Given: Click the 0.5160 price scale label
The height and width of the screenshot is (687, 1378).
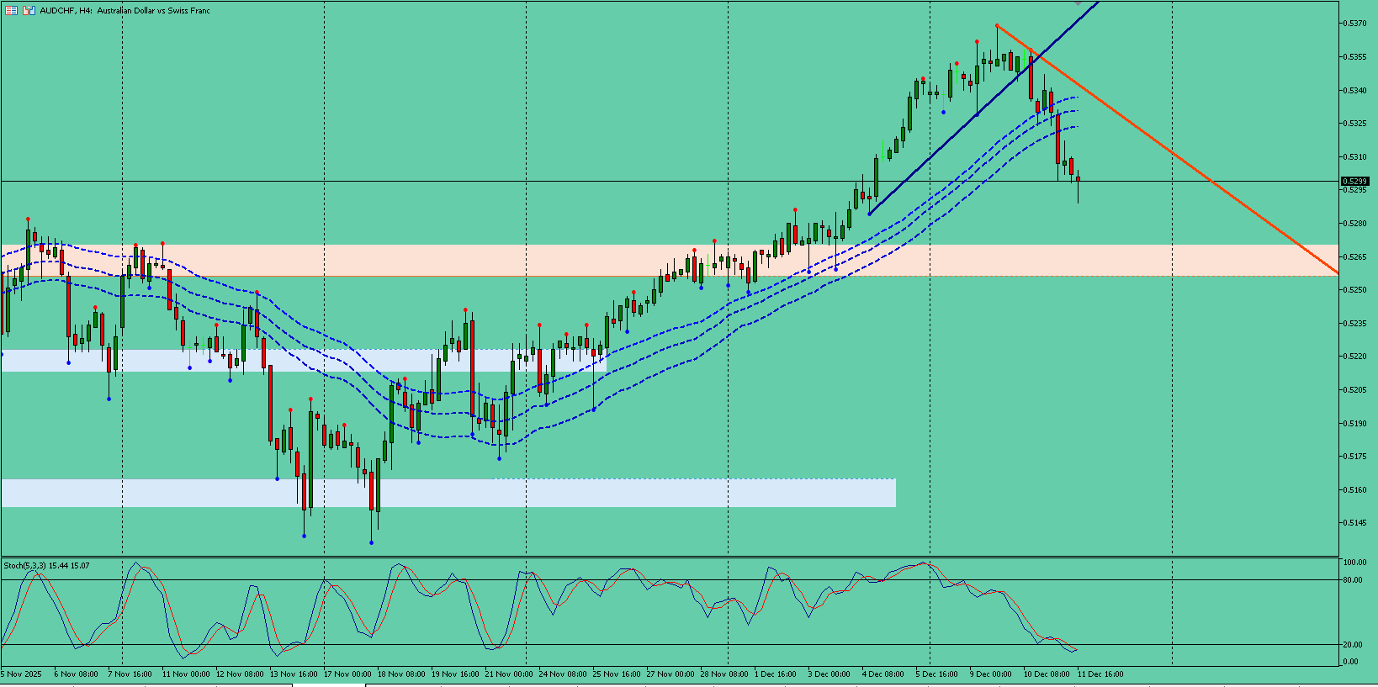Looking at the screenshot, I should click(1354, 489).
